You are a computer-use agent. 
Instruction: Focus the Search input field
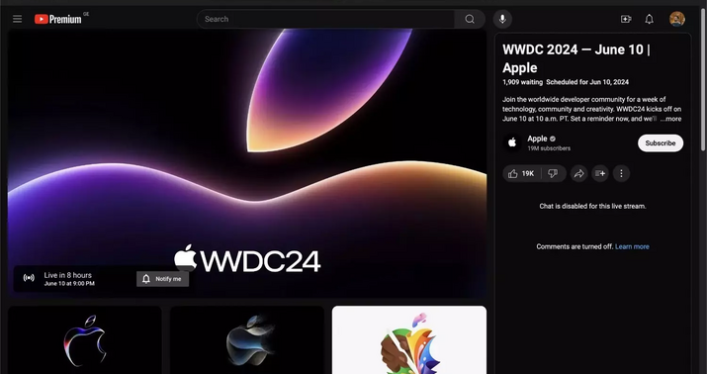click(325, 19)
